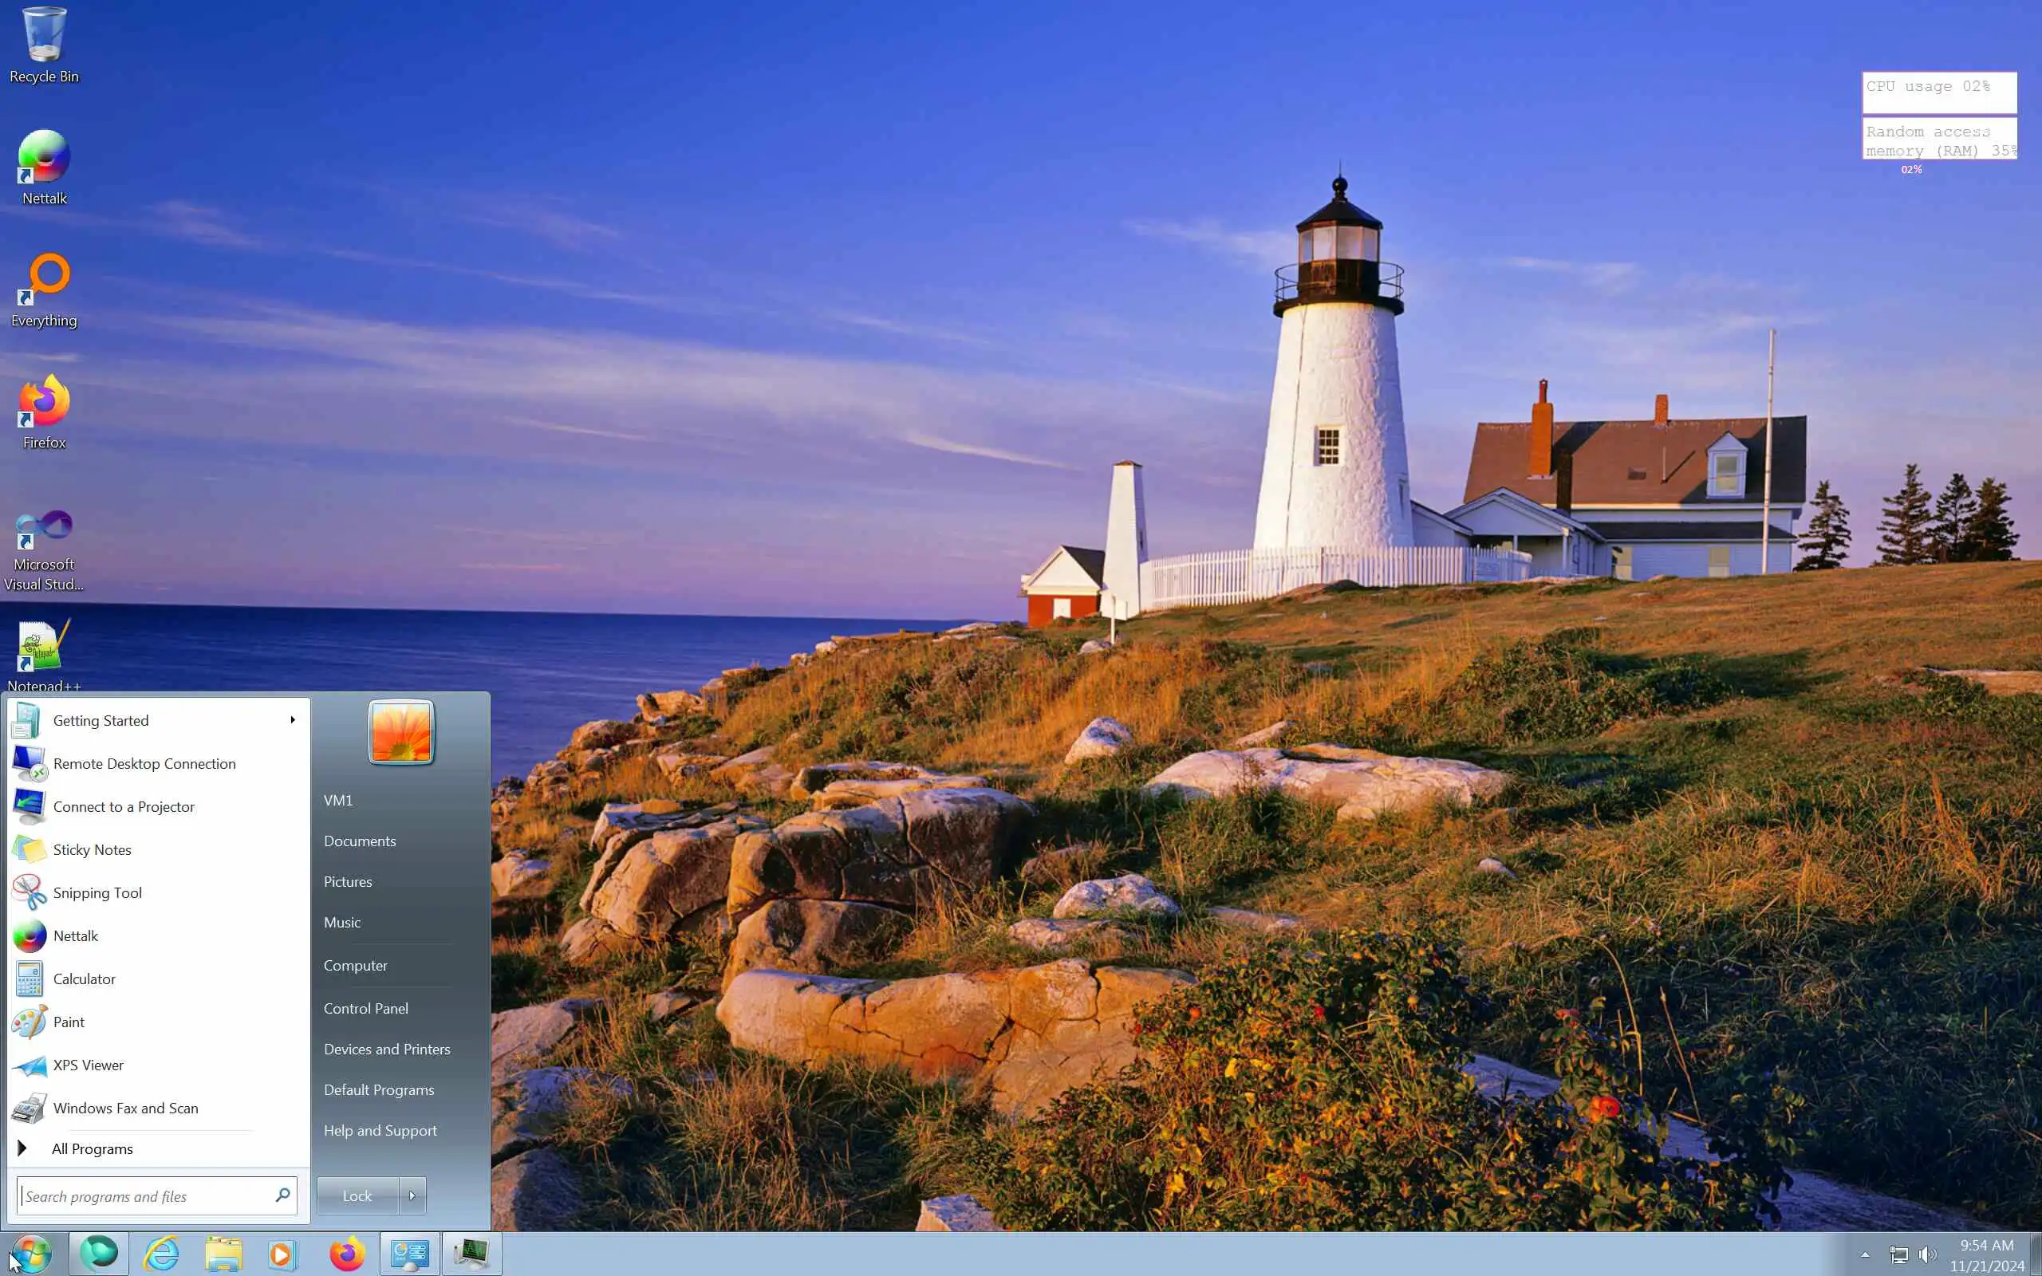Click the user account picture thumbnail
Image resolution: width=2042 pixels, height=1276 pixels.
[x=400, y=733]
